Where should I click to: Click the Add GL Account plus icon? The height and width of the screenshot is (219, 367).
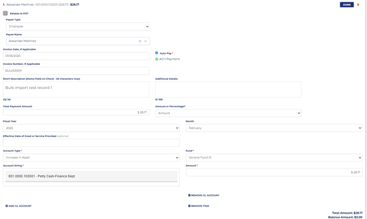click(x=6, y=206)
